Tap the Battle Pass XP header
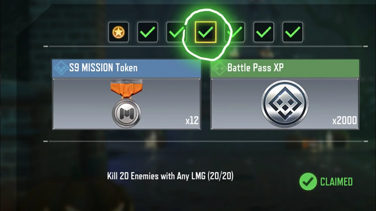Screen dimensions: 376x211 click(285, 68)
